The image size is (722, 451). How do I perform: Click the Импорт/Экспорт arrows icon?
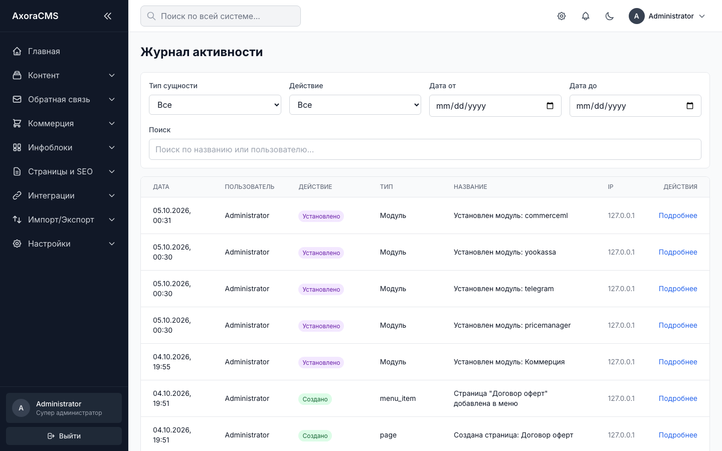[17, 219]
